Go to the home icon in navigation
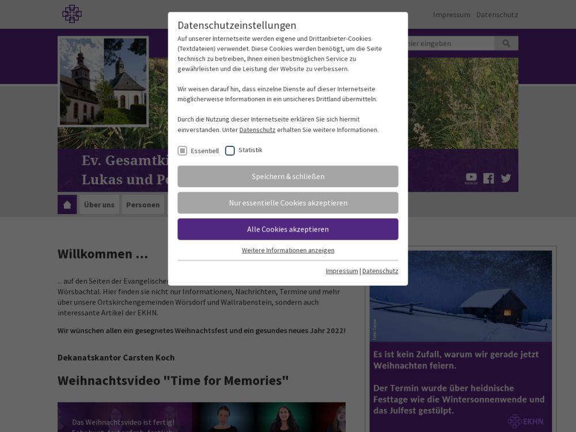Viewport: 576px width, 432px height. point(67,204)
